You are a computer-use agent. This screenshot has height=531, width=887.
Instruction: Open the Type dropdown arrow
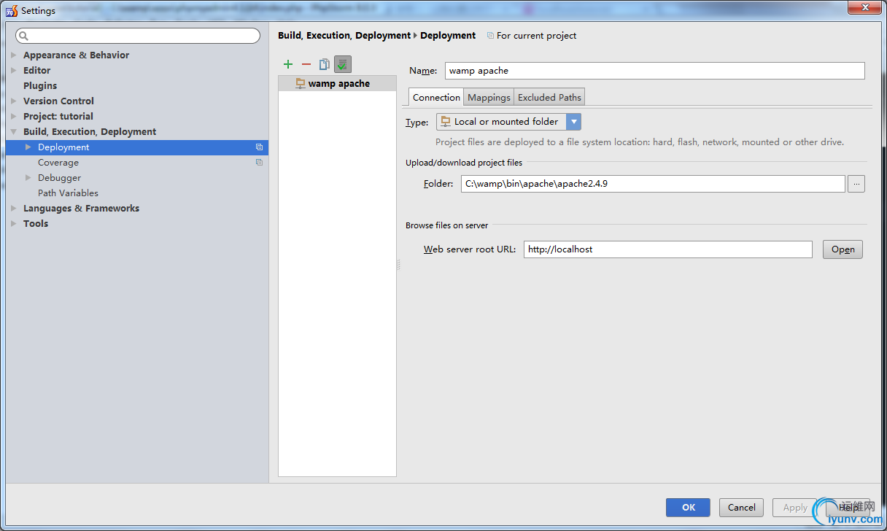tap(573, 122)
